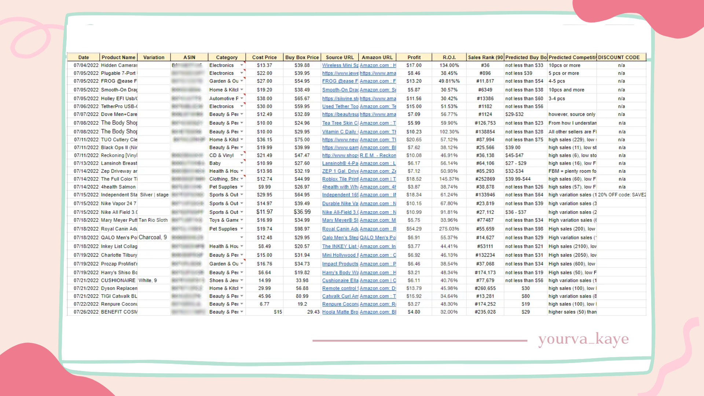Click the 275.03% R.O.I. cell
The width and height of the screenshot is (704, 396).
449,229
